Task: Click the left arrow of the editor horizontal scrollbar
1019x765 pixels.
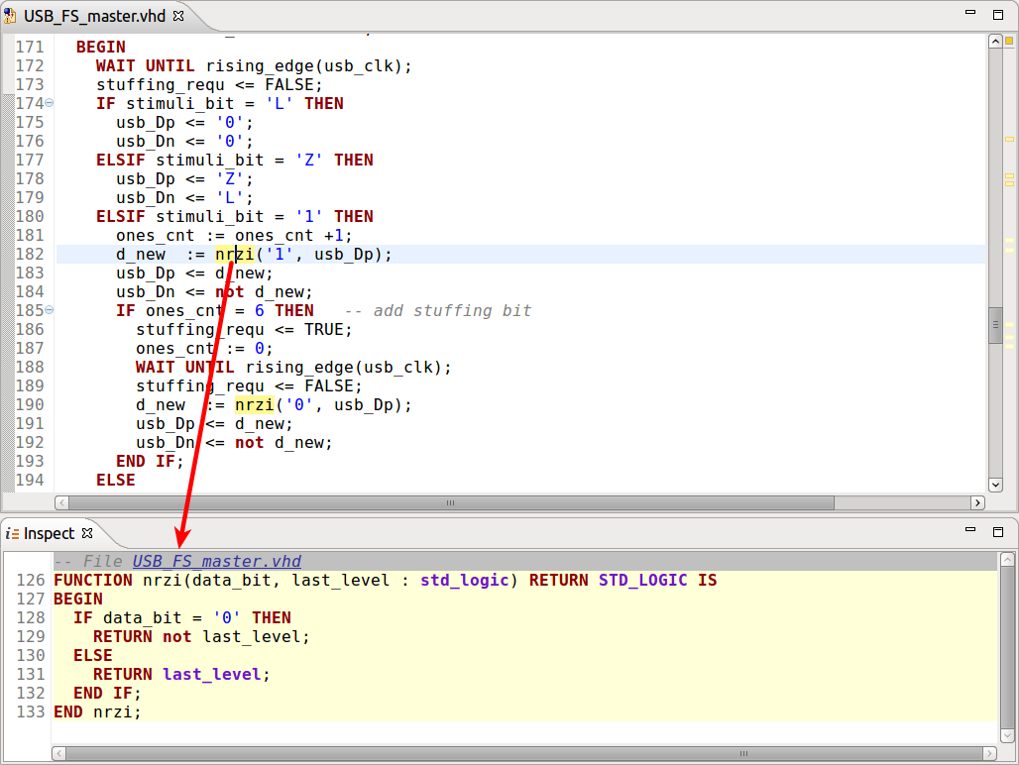Action: 59,503
